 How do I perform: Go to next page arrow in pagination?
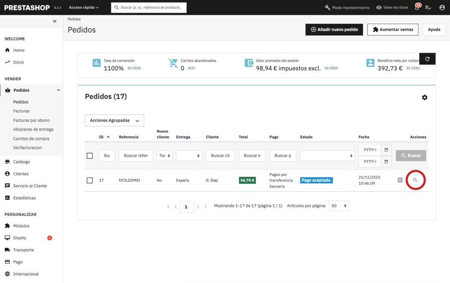click(x=198, y=206)
